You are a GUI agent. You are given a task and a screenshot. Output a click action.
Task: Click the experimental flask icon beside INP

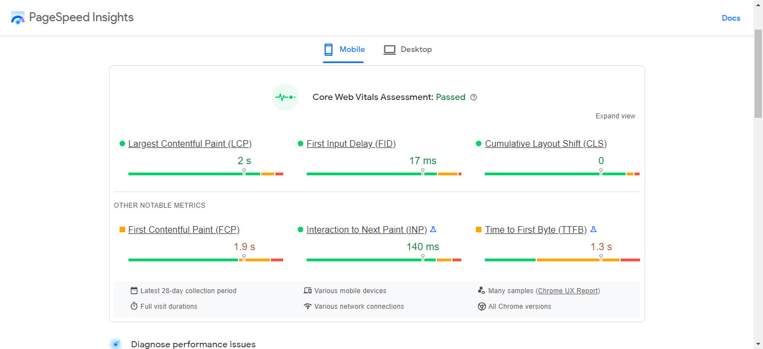(433, 230)
